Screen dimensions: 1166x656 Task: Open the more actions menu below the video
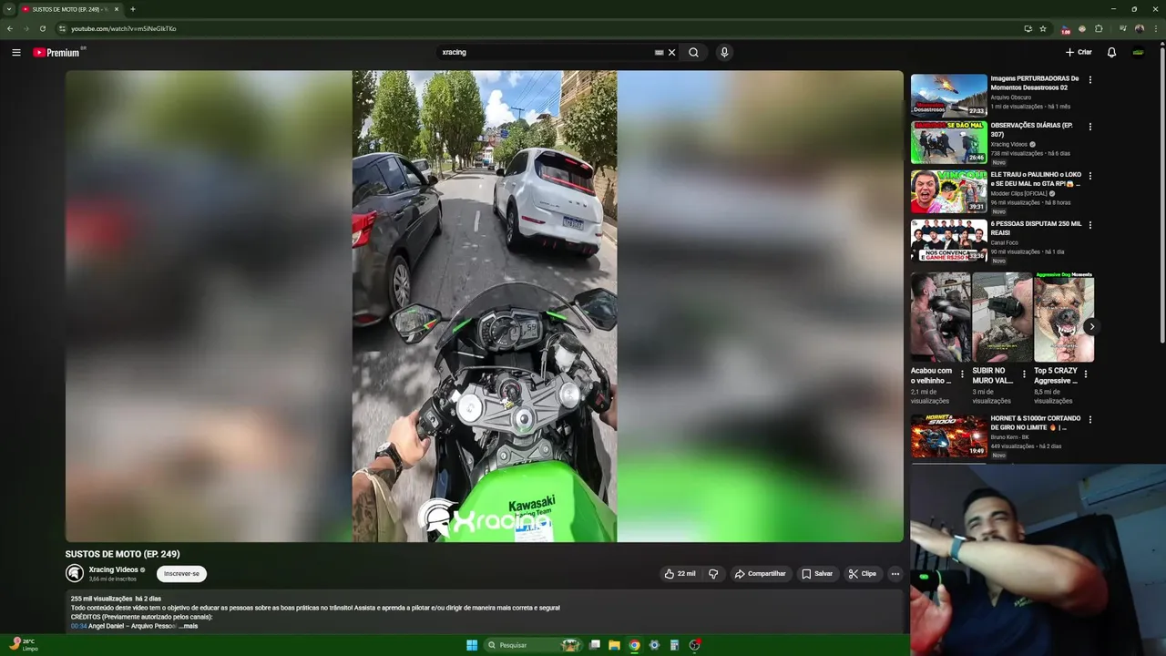click(895, 574)
